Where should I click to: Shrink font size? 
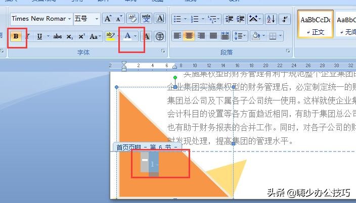pyautogui.click(x=119, y=19)
